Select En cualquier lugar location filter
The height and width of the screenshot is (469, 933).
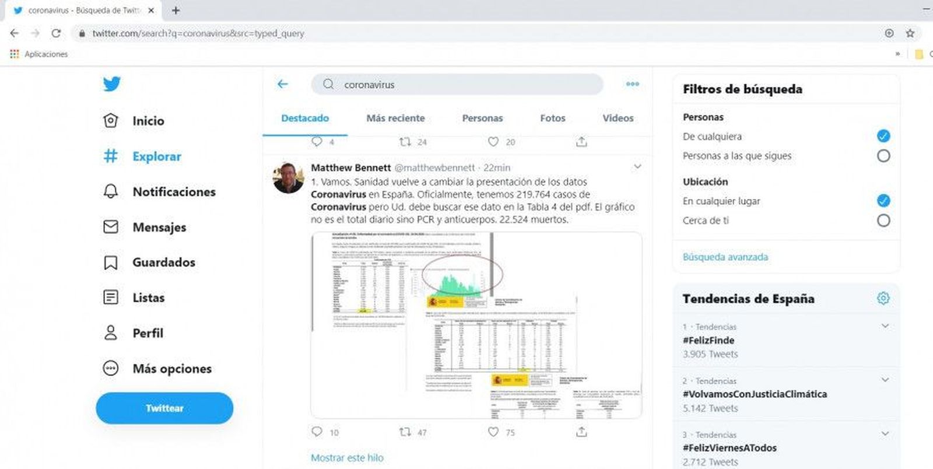tap(883, 201)
